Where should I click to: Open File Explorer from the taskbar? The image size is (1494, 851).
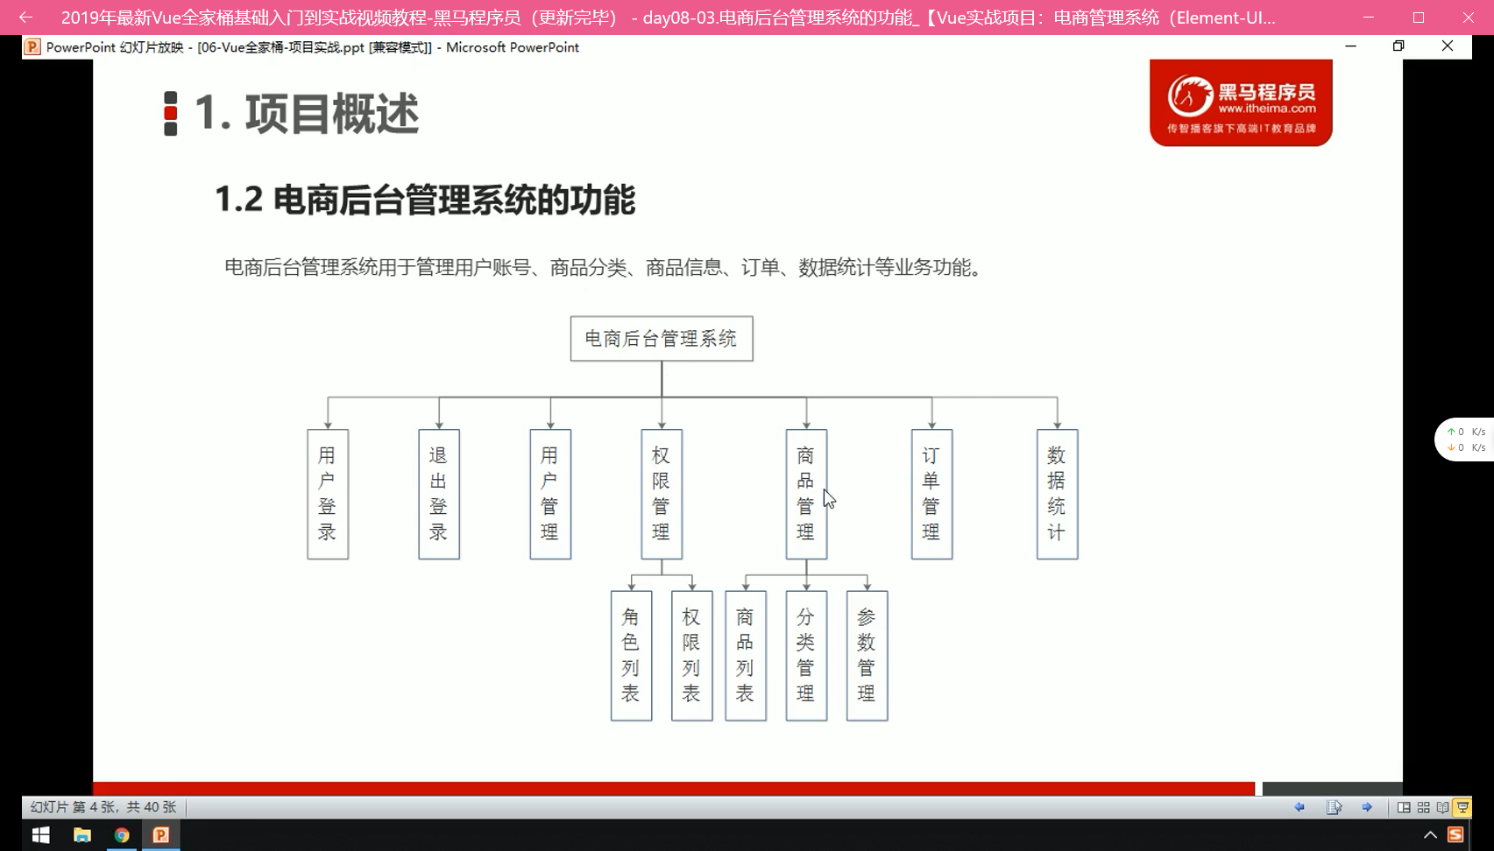click(81, 835)
